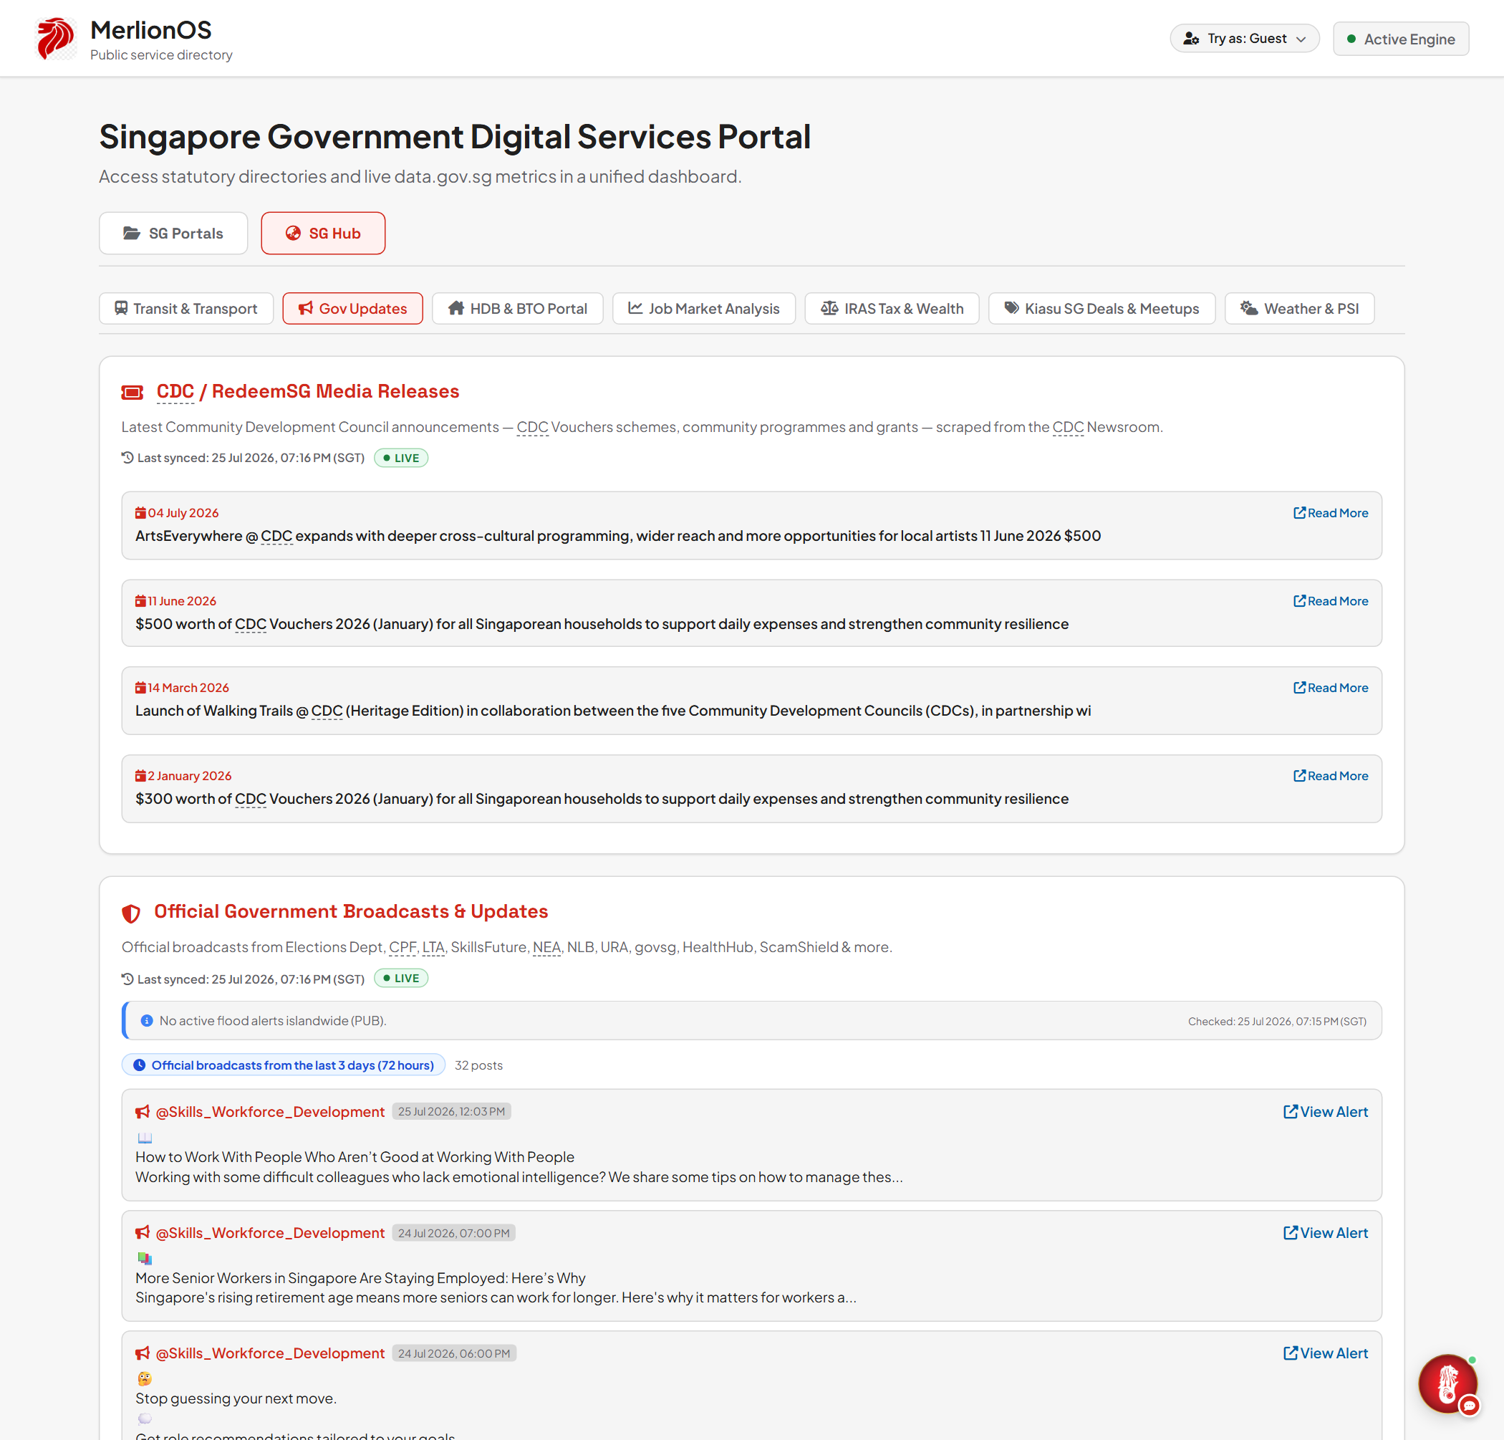Click the info icon in the flood alert banner

click(x=147, y=1021)
